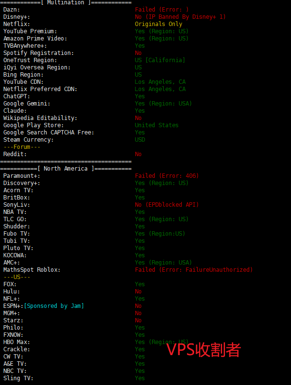This screenshot has height=385, width=291.
Task: Click the Multination section header
Action: pyautogui.click(x=66, y=3)
